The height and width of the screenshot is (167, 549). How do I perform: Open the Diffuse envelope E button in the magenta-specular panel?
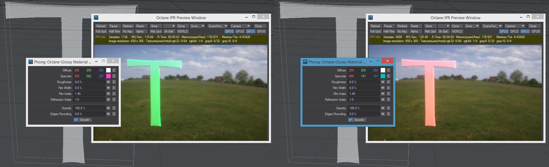coord(114,70)
